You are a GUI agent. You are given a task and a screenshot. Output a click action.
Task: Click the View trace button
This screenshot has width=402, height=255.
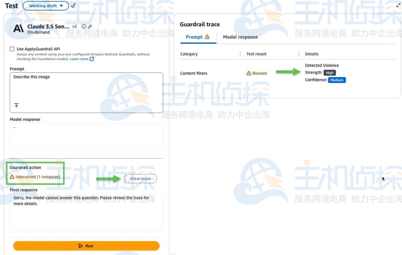[x=140, y=178]
